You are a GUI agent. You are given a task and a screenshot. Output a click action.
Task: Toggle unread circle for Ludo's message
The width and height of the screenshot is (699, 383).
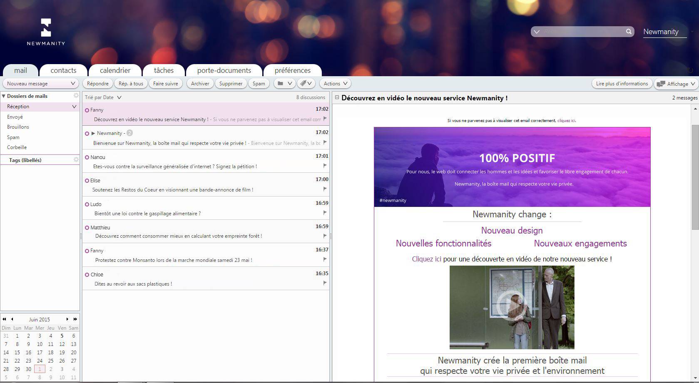coord(87,204)
